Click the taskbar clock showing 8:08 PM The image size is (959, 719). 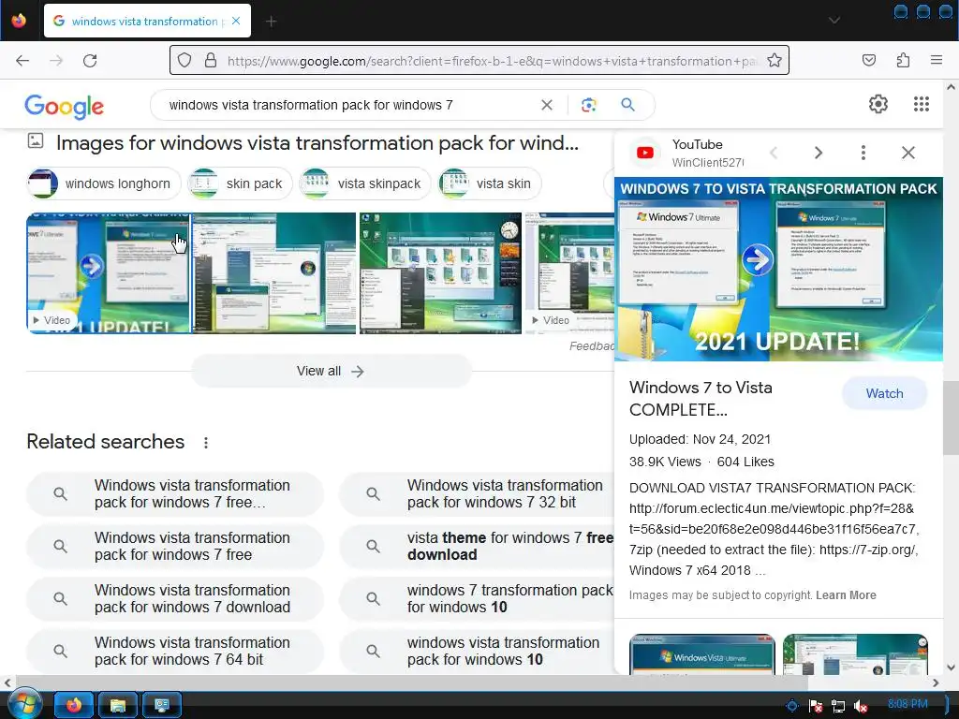click(907, 704)
